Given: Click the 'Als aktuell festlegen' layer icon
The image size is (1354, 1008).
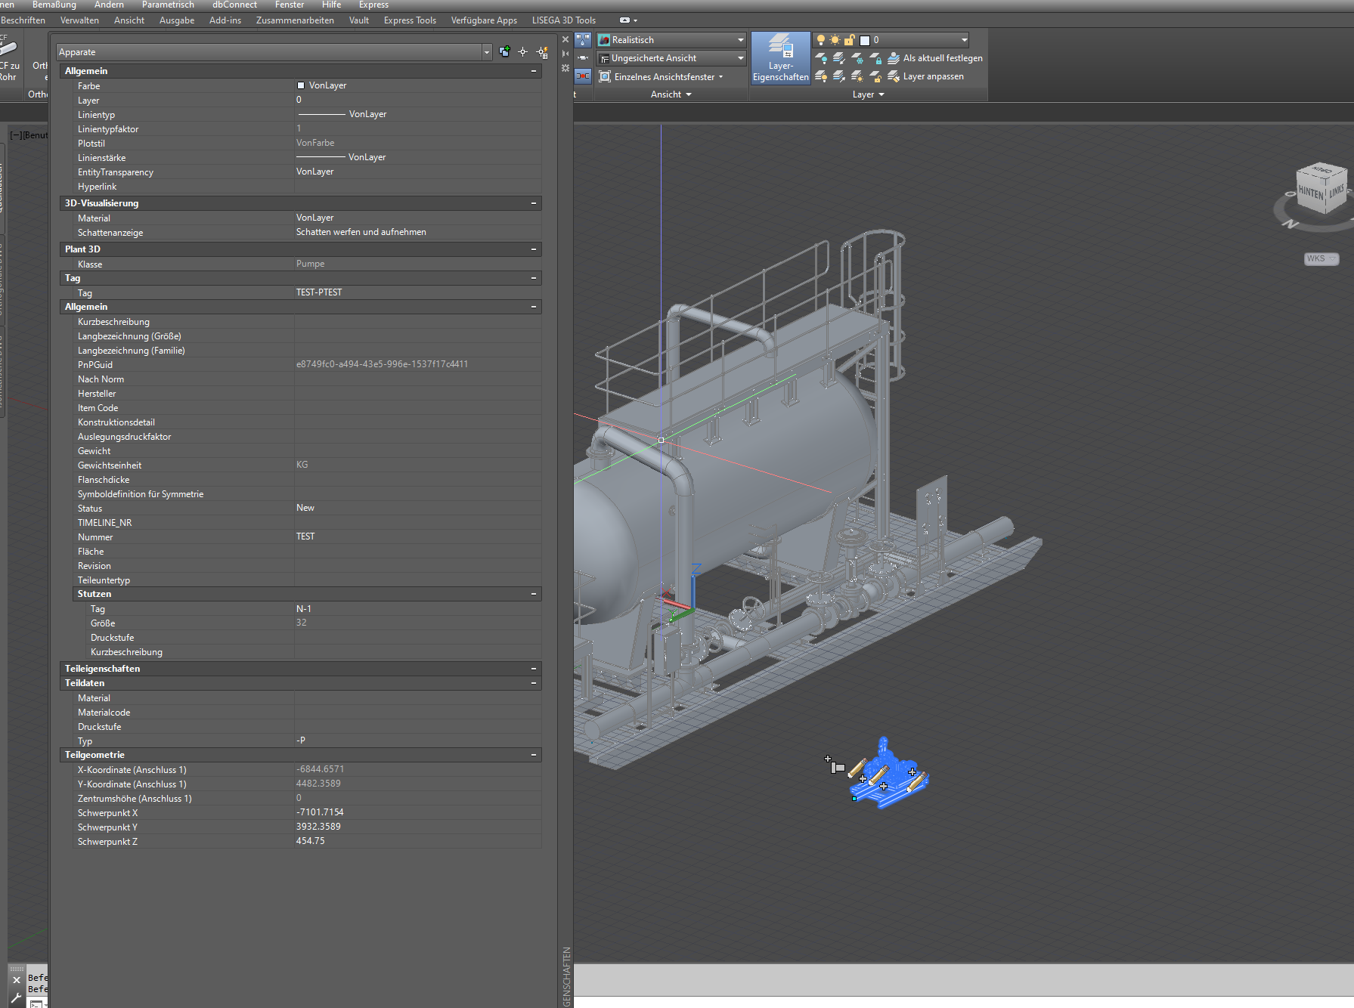Looking at the screenshot, I should [894, 59].
